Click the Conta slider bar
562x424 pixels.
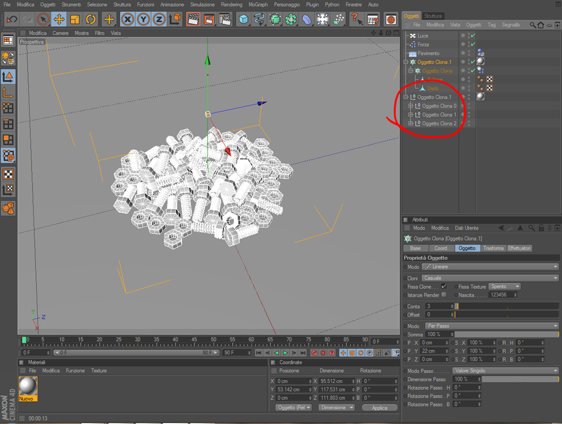pyautogui.click(x=506, y=306)
